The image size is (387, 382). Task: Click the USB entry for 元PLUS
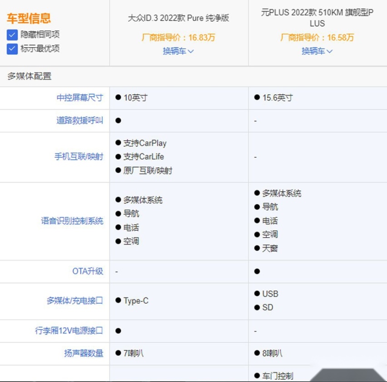point(270,294)
